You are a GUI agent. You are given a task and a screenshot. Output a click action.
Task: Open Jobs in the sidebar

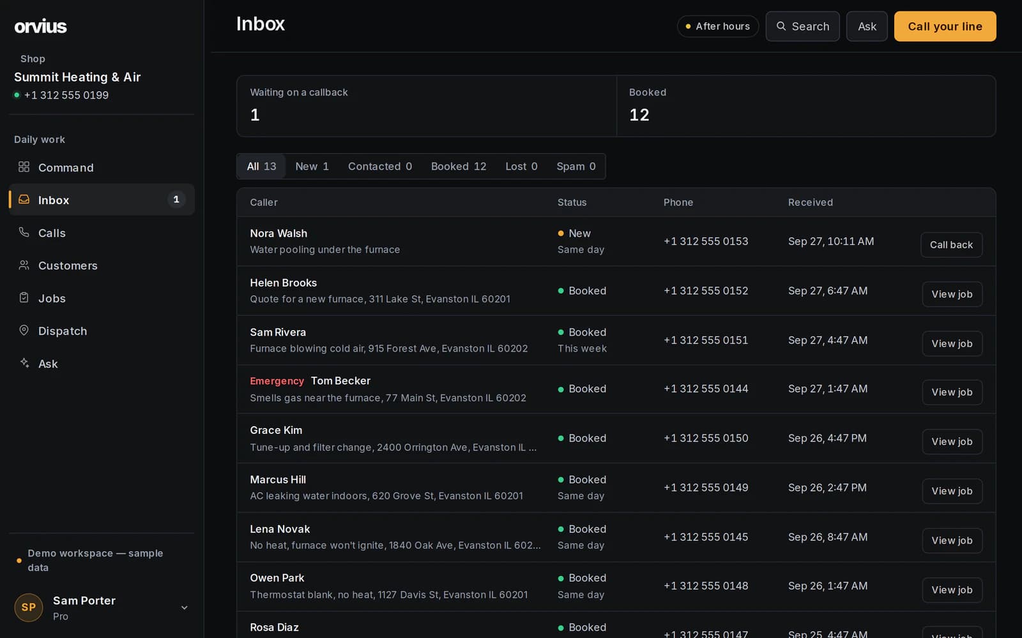[x=102, y=298]
